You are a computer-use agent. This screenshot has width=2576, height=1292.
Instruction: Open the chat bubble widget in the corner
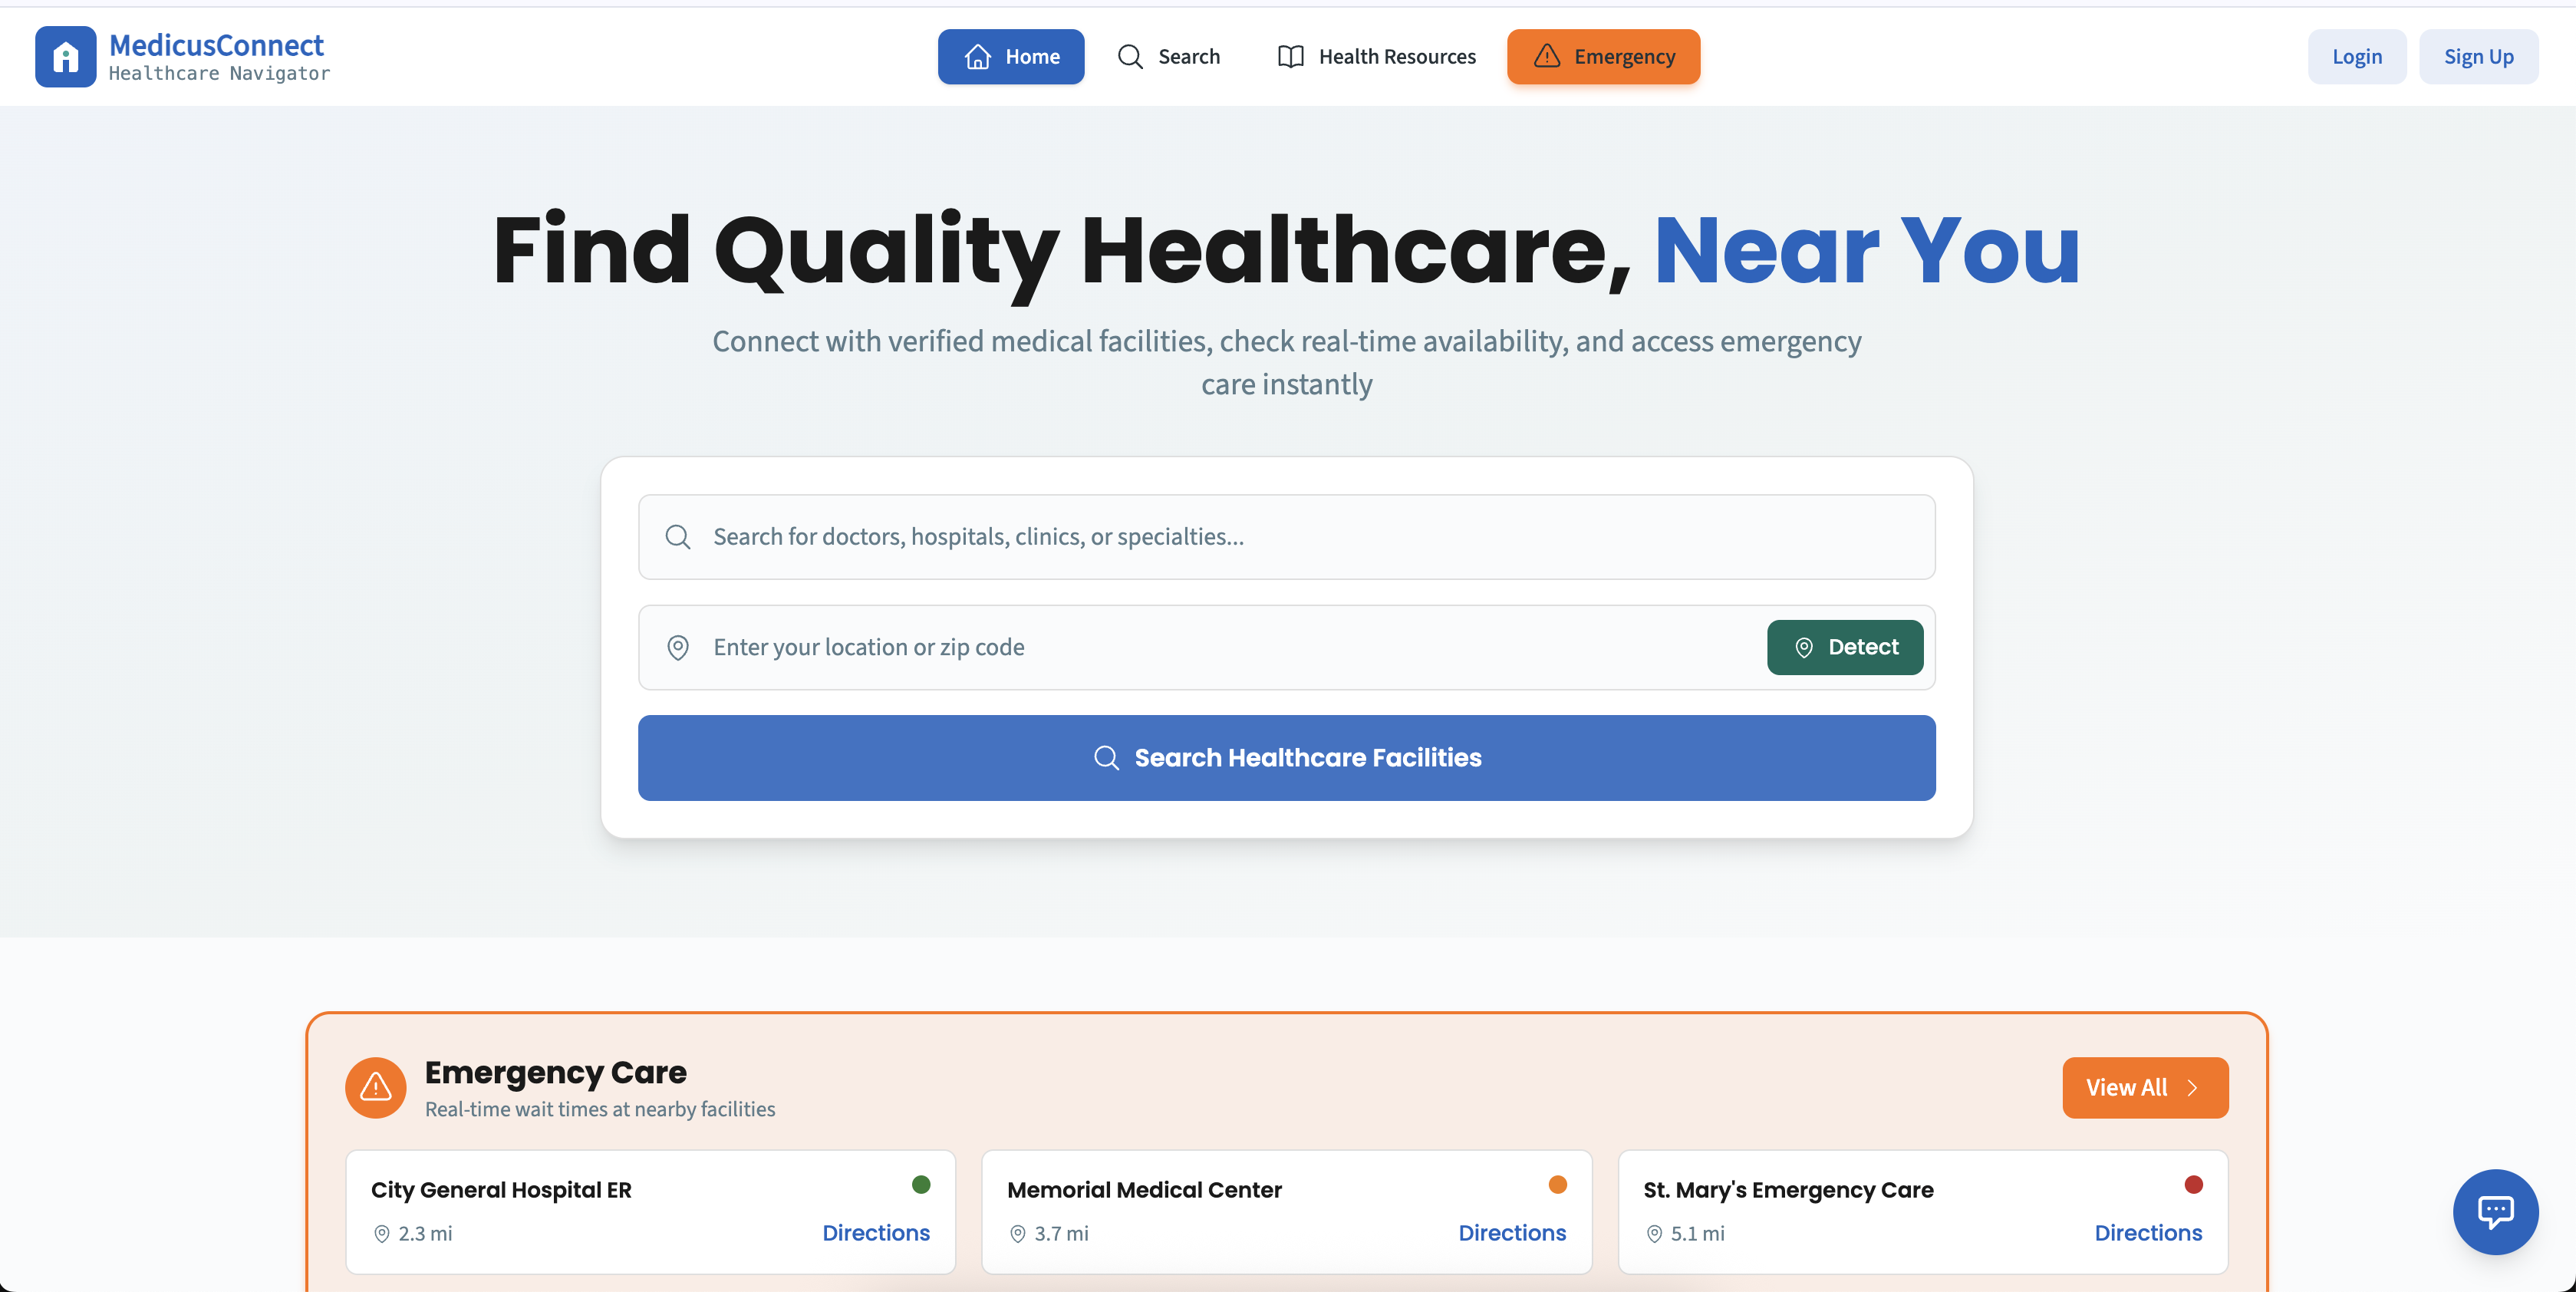(2495, 1212)
